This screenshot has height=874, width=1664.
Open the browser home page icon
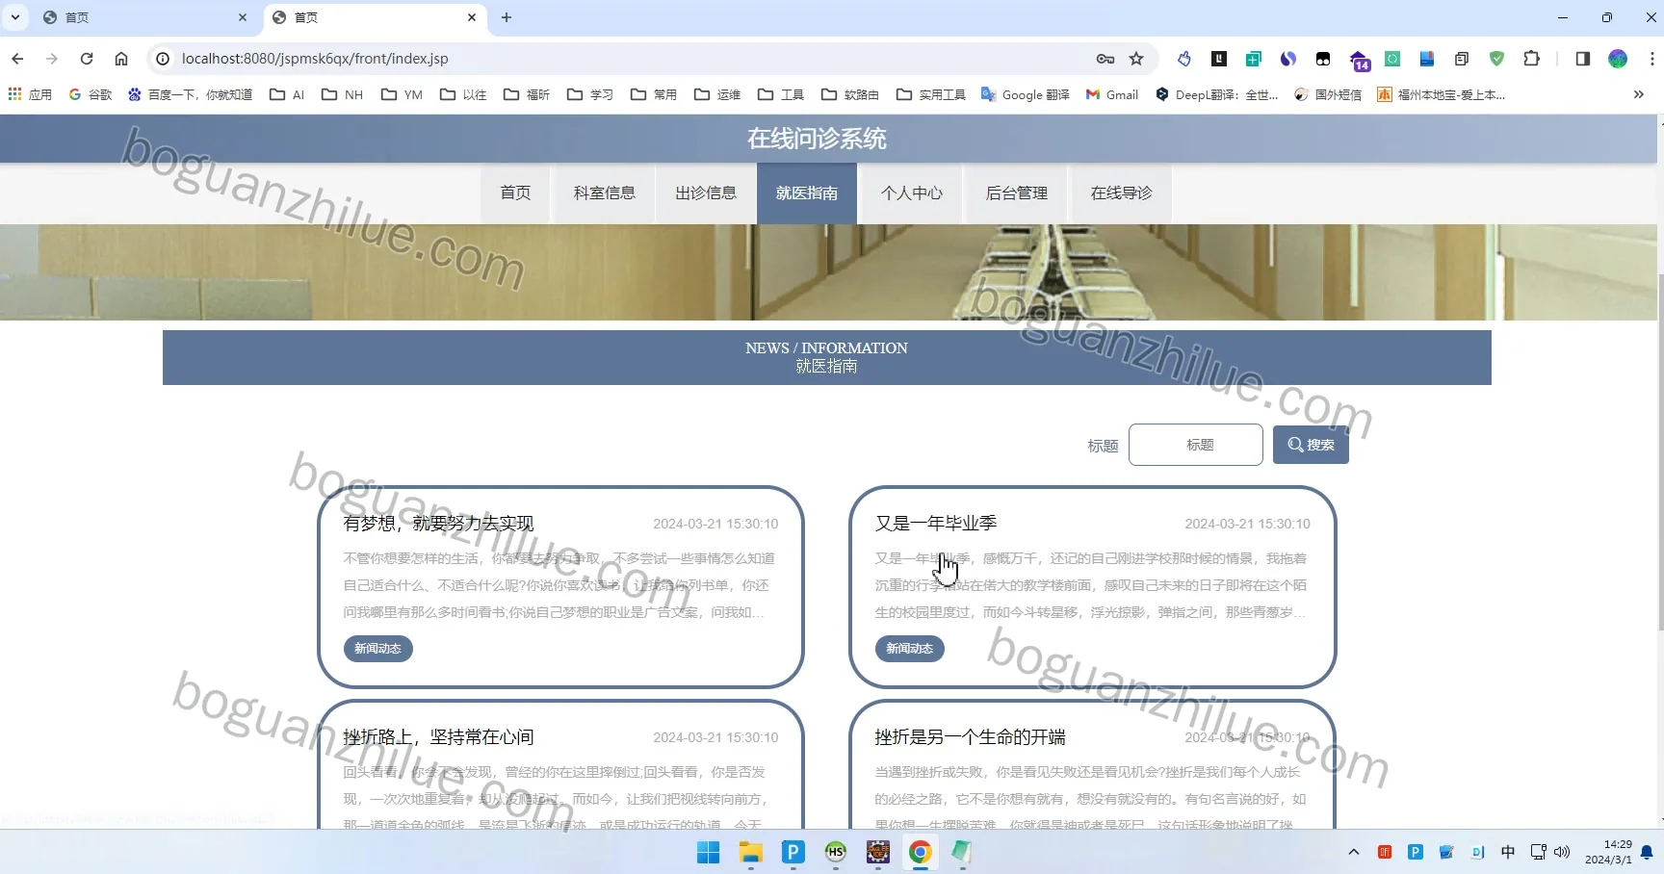tap(121, 59)
